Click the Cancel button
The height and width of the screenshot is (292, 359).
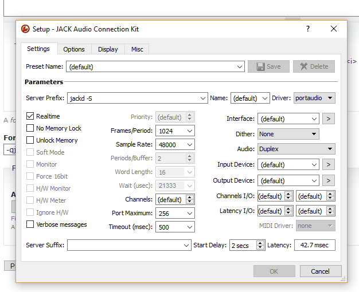click(x=321, y=271)
